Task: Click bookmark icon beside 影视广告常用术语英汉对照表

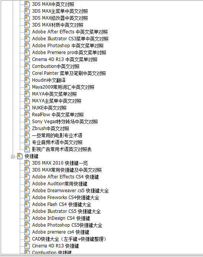Action: [x=27, y=149]
